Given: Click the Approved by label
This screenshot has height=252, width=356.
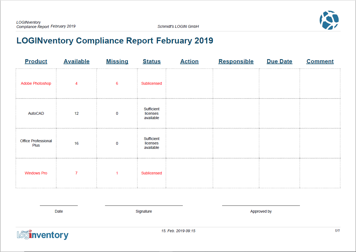Looking at the screenshot, I should coord(261,211).
